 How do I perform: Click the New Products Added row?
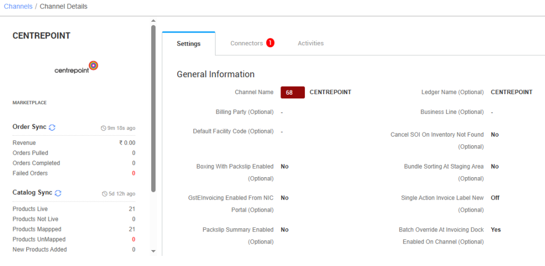click(x=74, y=250)
